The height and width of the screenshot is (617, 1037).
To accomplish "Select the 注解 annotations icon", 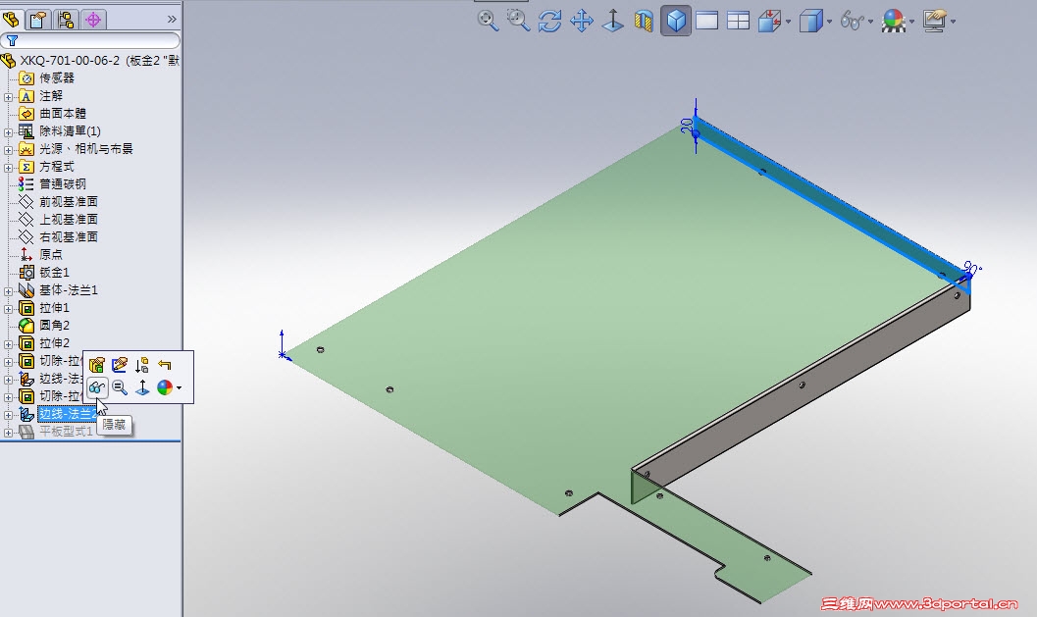I will click(26, 96).
